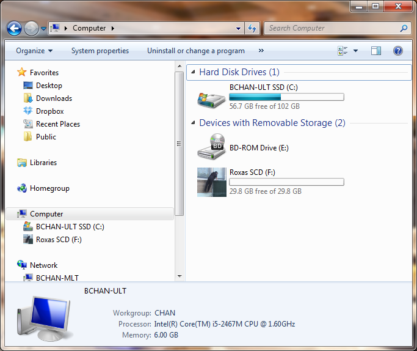Select Computer node in navigation pane

coord(90,214)
